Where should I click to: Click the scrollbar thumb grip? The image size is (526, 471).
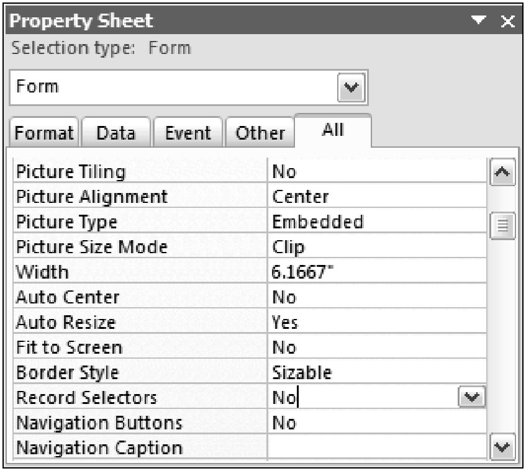(x=502, y=224)
